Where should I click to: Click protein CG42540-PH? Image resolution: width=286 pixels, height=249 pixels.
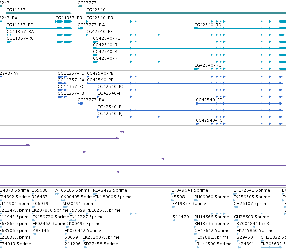[x=111, y=93]
